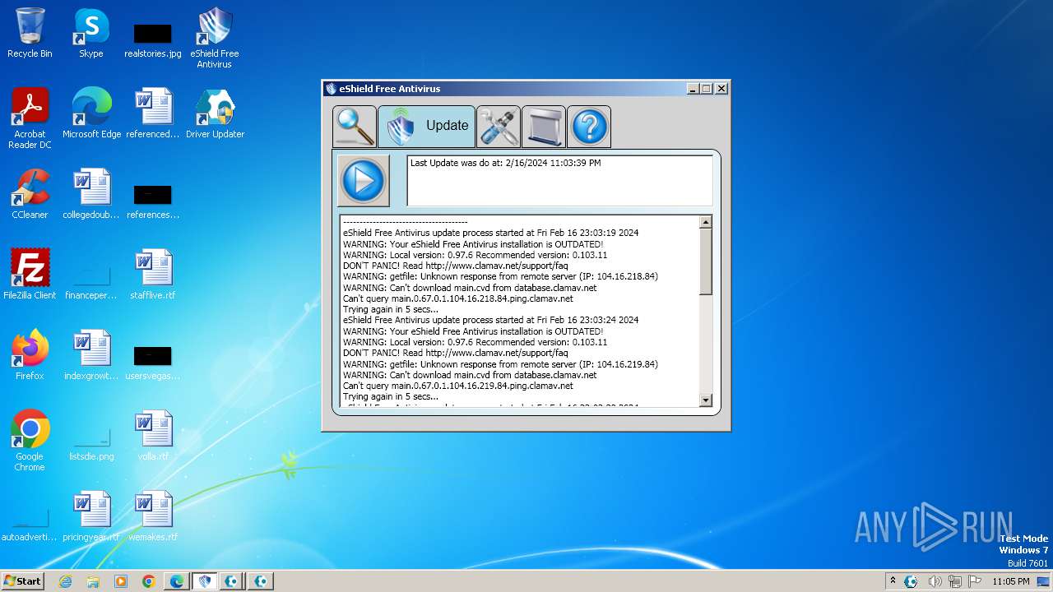Select Acrobat Reader DC desktop icon

coord(30,119)
